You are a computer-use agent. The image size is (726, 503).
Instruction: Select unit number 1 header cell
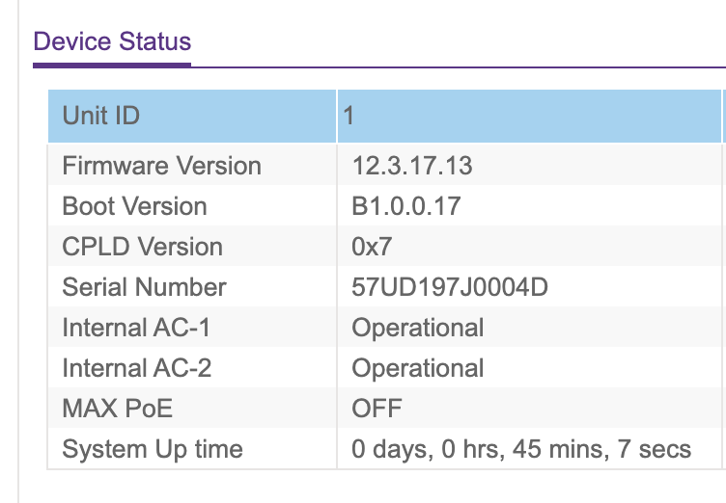click(349, 116)
